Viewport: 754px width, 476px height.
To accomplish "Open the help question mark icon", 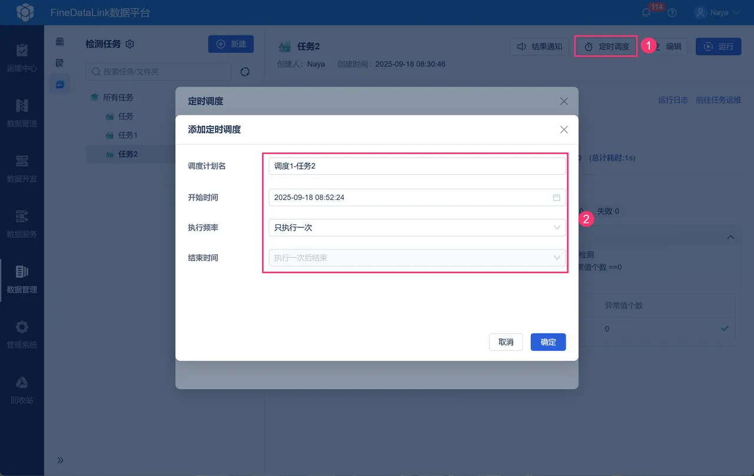I will [x=672, y=12].
